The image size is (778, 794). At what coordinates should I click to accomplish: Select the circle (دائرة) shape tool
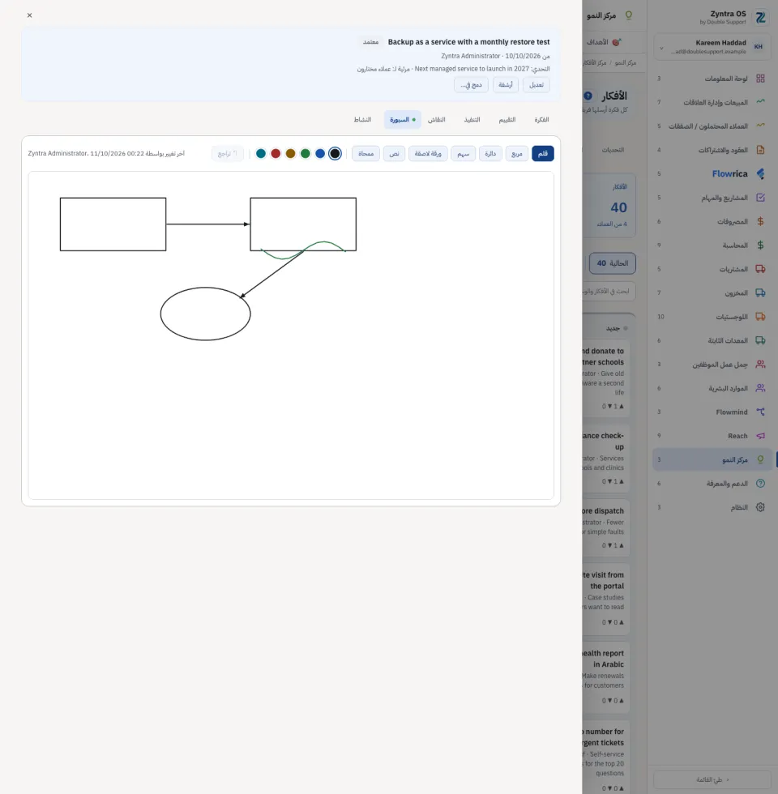(490, 153)
